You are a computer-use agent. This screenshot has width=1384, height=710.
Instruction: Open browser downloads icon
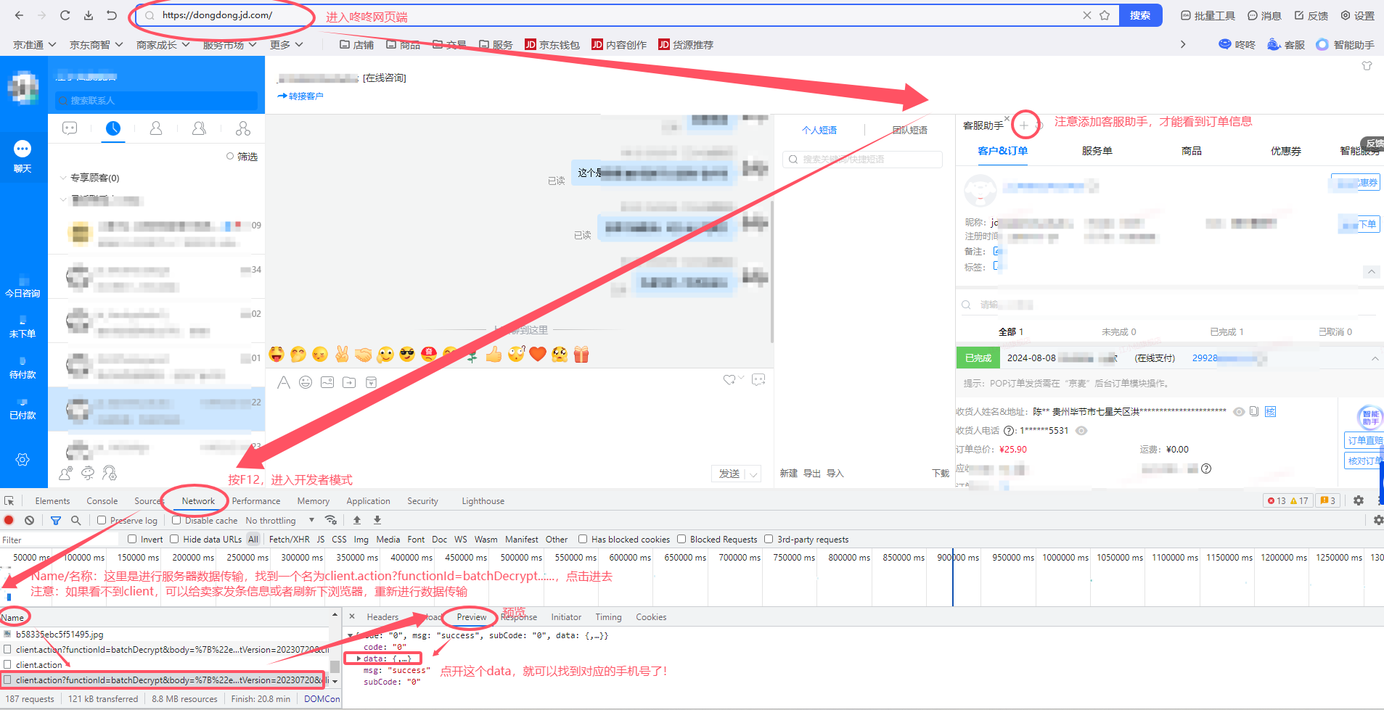[x=88, y=15]
